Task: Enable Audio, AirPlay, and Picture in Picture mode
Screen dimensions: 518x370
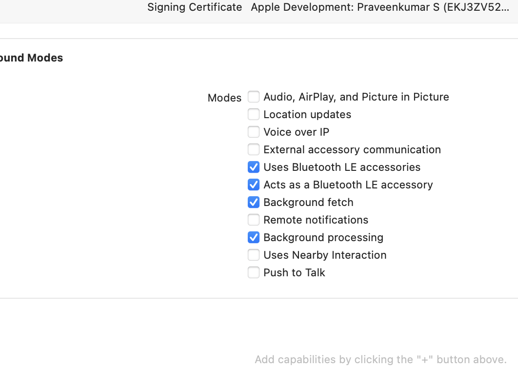Action: 254,97
